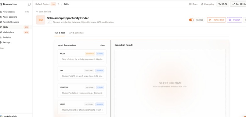Viewport: 246px width, 117px height.
Task: Open the project switcher chevrons
Action: pyautogui.click(x=59, y=4)
